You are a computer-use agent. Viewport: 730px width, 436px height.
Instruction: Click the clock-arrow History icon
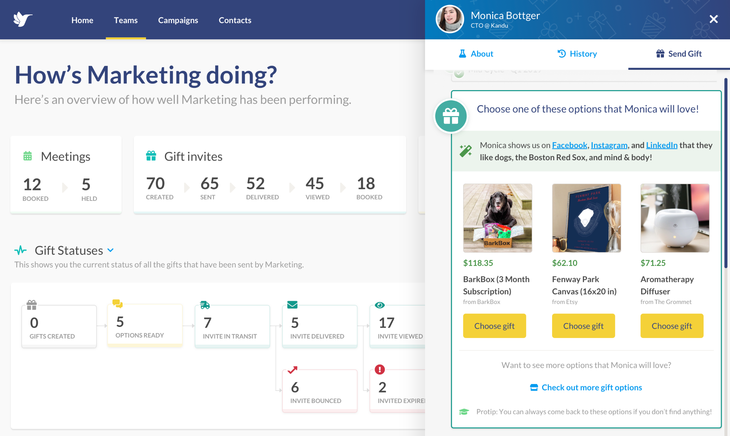point(562,54)
